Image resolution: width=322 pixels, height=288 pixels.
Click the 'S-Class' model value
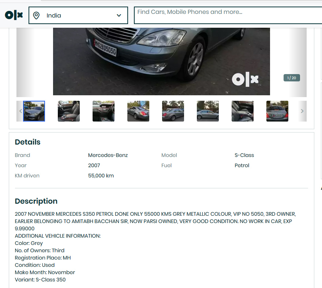244,155
